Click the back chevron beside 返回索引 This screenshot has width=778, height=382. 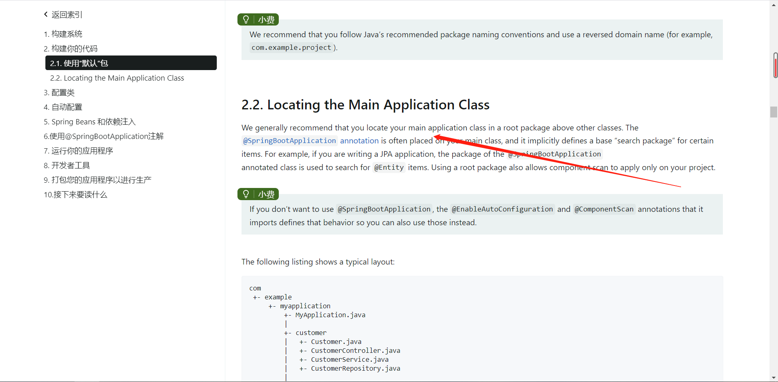(46, 15)
